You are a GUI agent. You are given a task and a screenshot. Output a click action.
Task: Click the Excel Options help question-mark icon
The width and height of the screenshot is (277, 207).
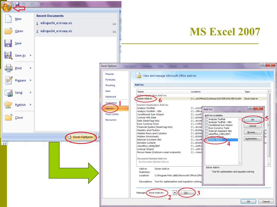click(x=262, y=65)
